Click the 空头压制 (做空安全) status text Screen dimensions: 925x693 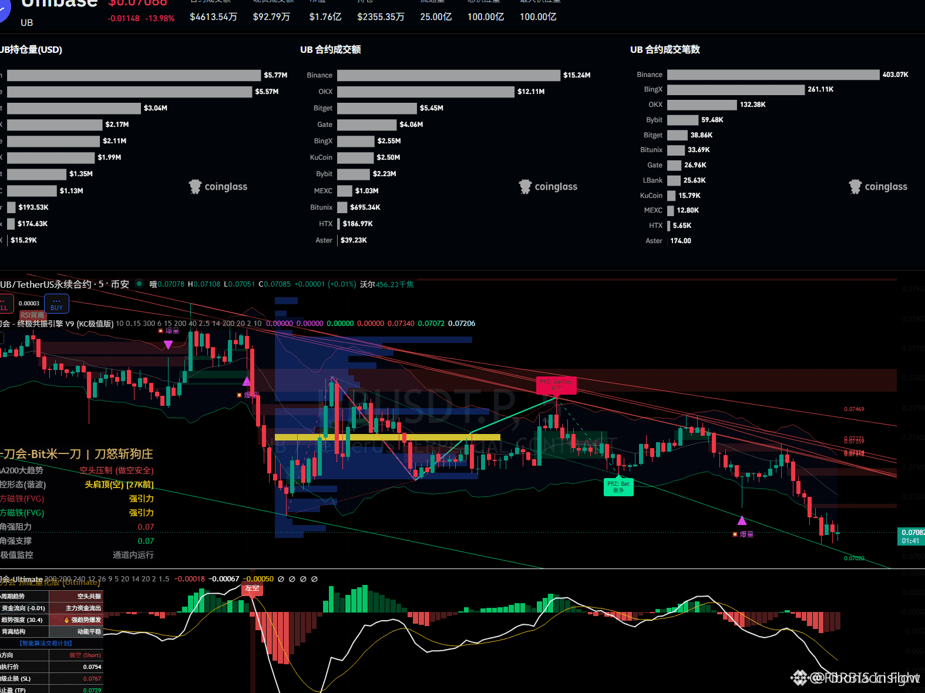coord(116,470)
